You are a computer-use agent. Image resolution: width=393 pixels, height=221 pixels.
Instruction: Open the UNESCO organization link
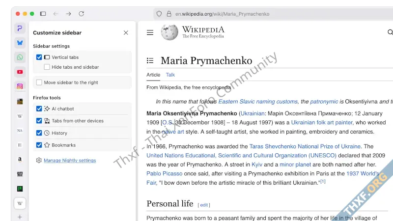(241, 155)
